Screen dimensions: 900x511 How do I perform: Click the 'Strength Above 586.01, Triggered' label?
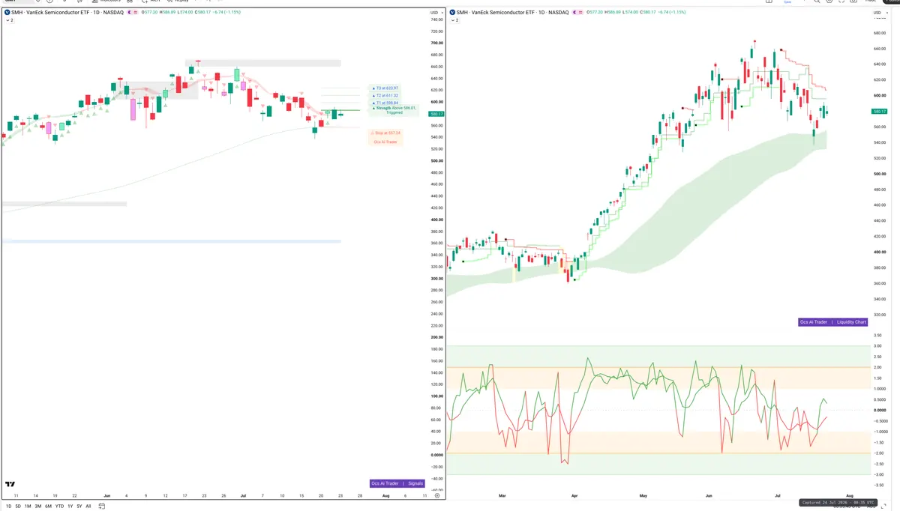click(x=394, y=110)
